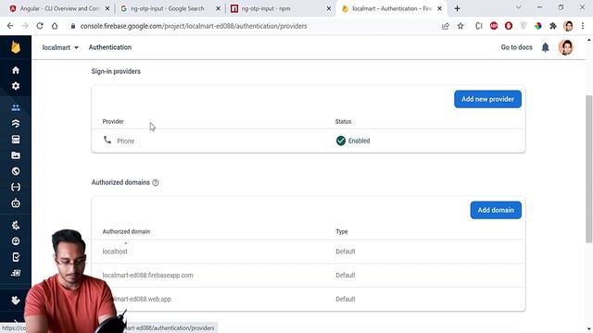The height and width of the screenshot is (333, 593).
Task: Select the localhost domain row
Action: pyautogui.click(x=309, y=252)
